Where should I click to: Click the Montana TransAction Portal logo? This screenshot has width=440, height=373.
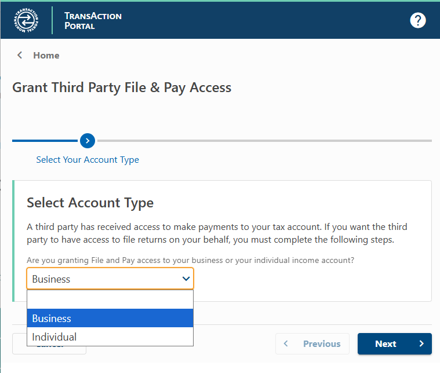[x=27, y=20]
